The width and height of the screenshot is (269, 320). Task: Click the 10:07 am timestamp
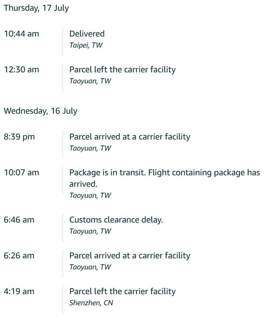(21, 173)
